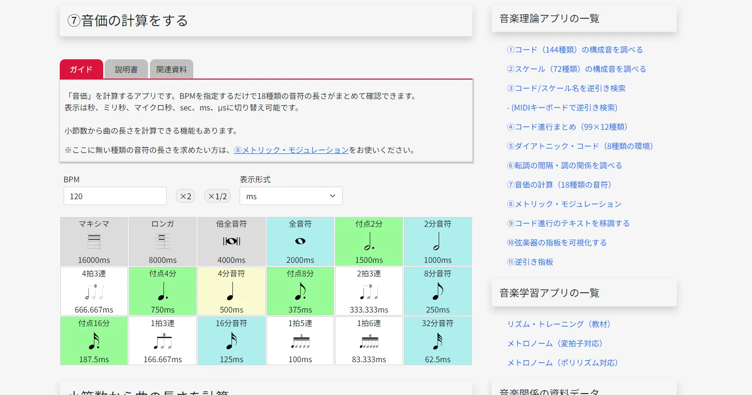Viewport: 752px width, 395px height.
Task: Open メトロノーム（ポリリズム対応）link
Action: (x=564, y=363)
